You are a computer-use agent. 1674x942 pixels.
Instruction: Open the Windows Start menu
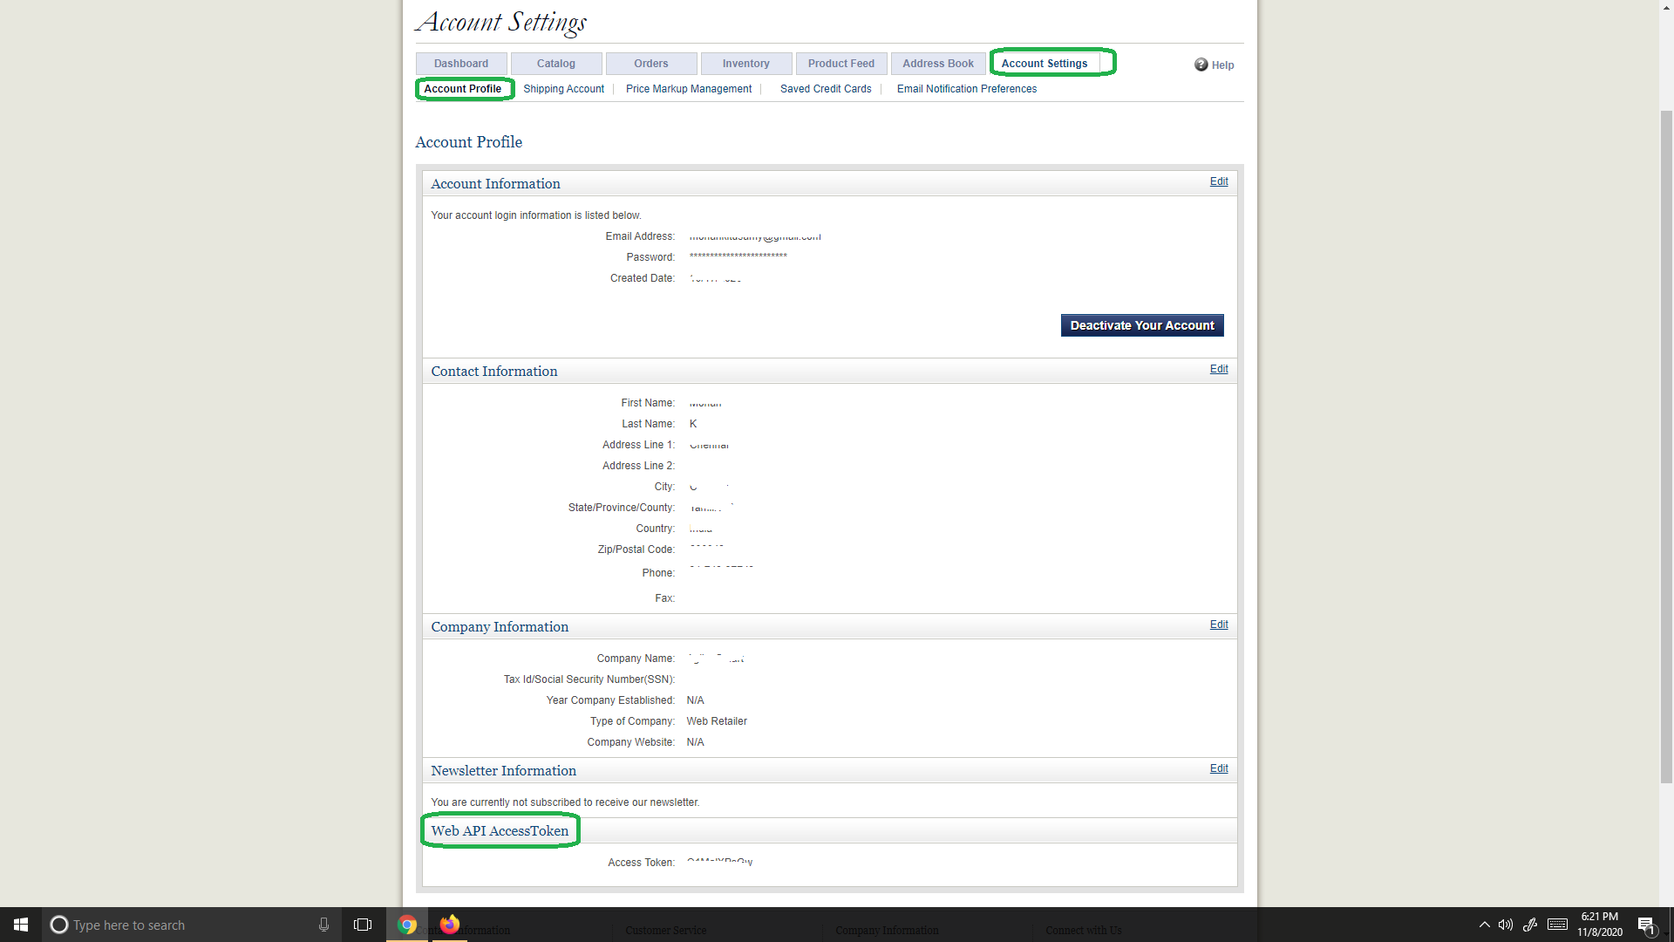pos(21,925)
